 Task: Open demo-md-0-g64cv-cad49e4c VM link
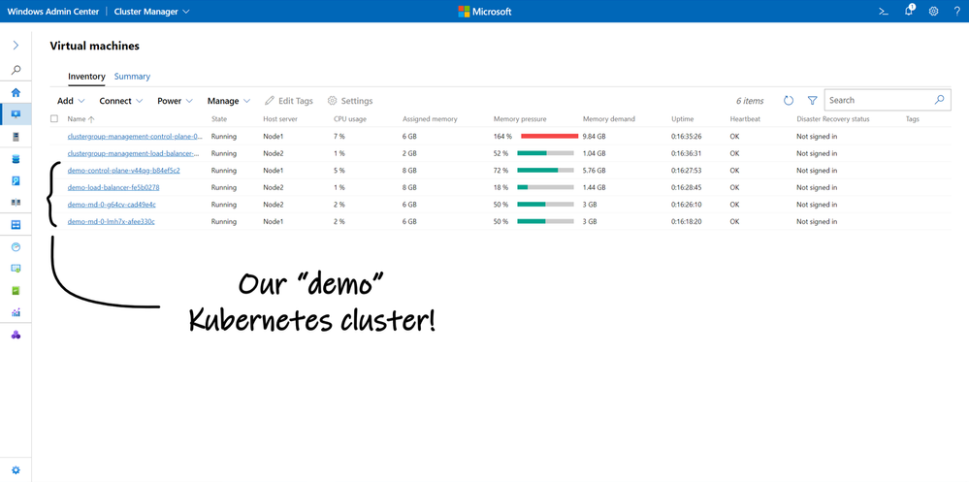(112, 204)
